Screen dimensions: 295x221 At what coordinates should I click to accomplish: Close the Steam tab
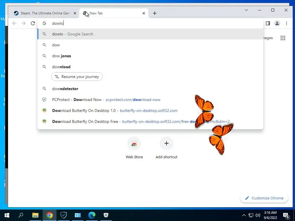(75, 13)
